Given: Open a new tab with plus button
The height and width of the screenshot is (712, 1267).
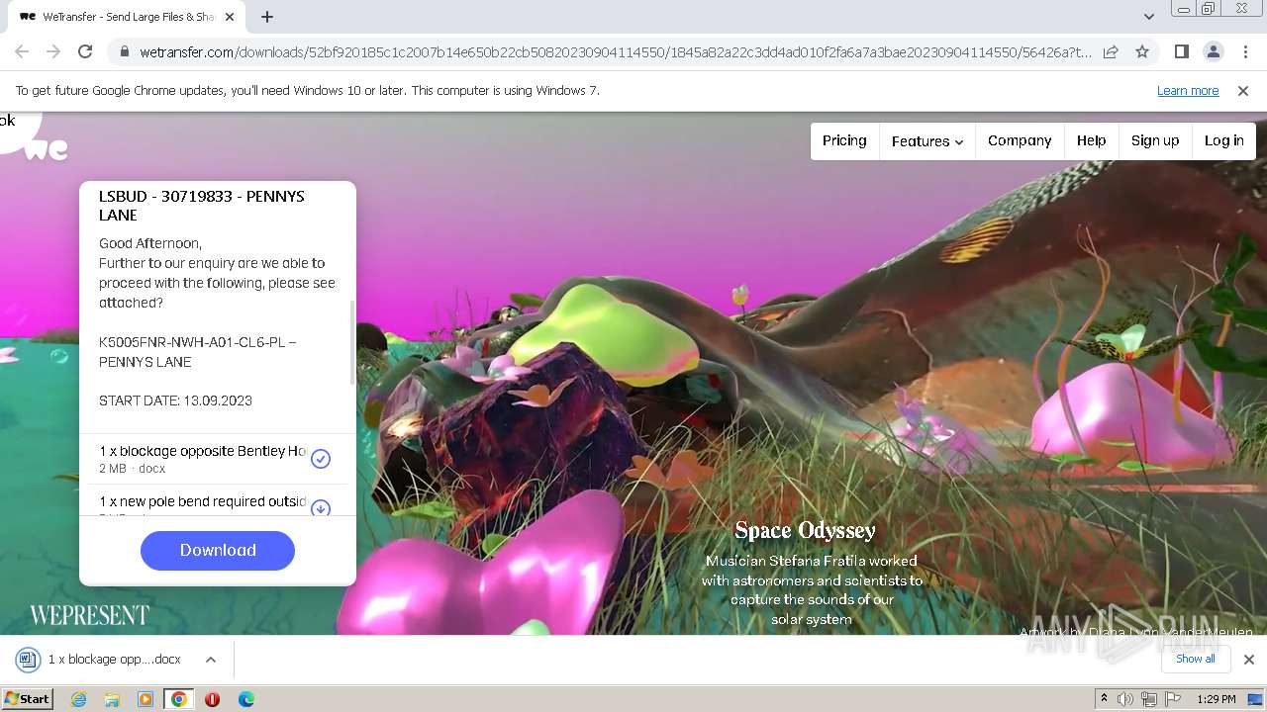Looking at the screenshot, I should (267, 17).
